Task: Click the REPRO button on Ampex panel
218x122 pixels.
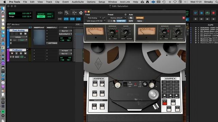Action: (x=169, y=109)
